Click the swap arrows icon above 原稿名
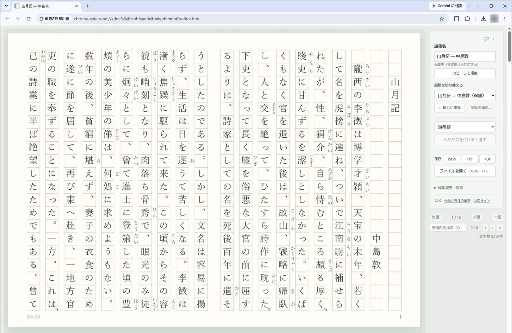Image resolution: width=512 pixels, height=333 pixels. tap(486, 39)
